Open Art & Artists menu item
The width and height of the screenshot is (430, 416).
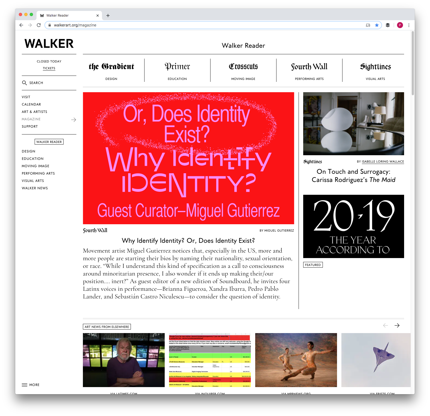(x=35, y=112)
